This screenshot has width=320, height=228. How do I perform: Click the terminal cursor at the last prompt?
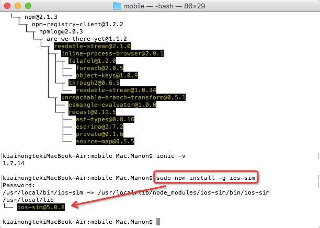pyautogui.click(x=158, y=222)
